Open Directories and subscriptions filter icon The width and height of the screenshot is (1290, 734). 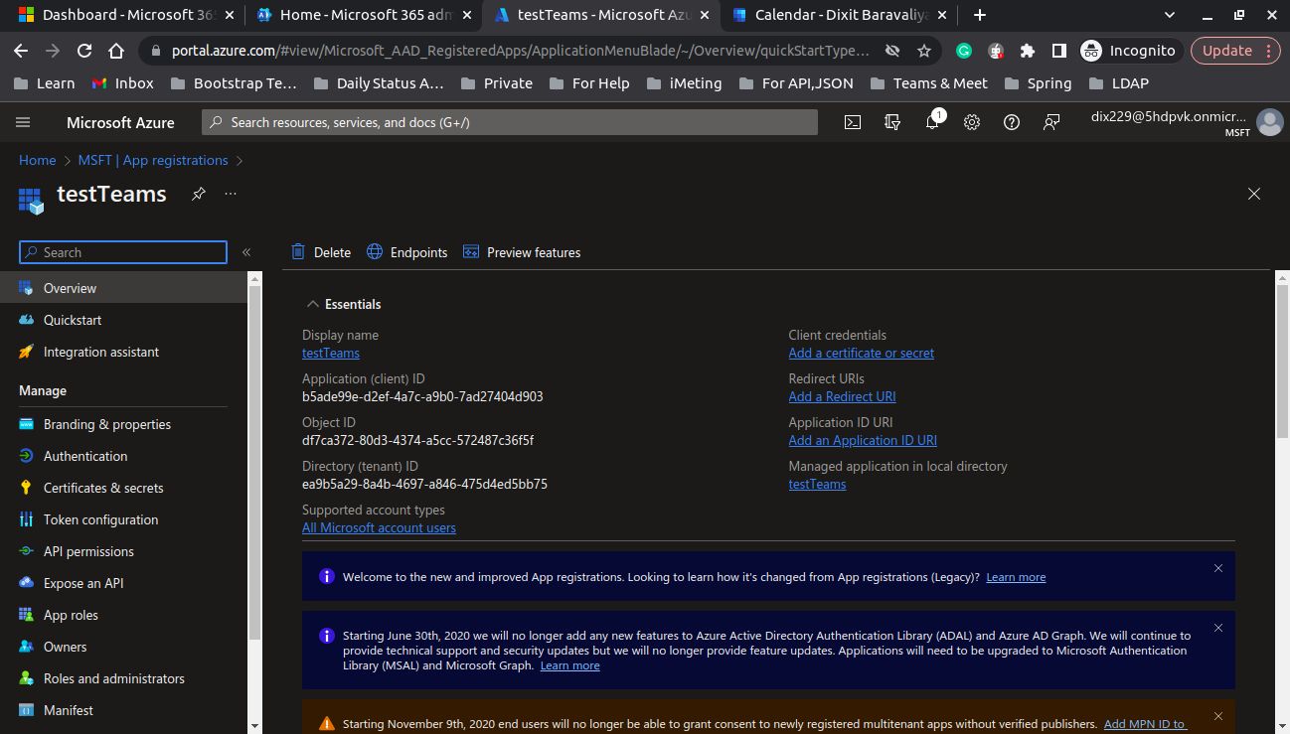(892, 122)
